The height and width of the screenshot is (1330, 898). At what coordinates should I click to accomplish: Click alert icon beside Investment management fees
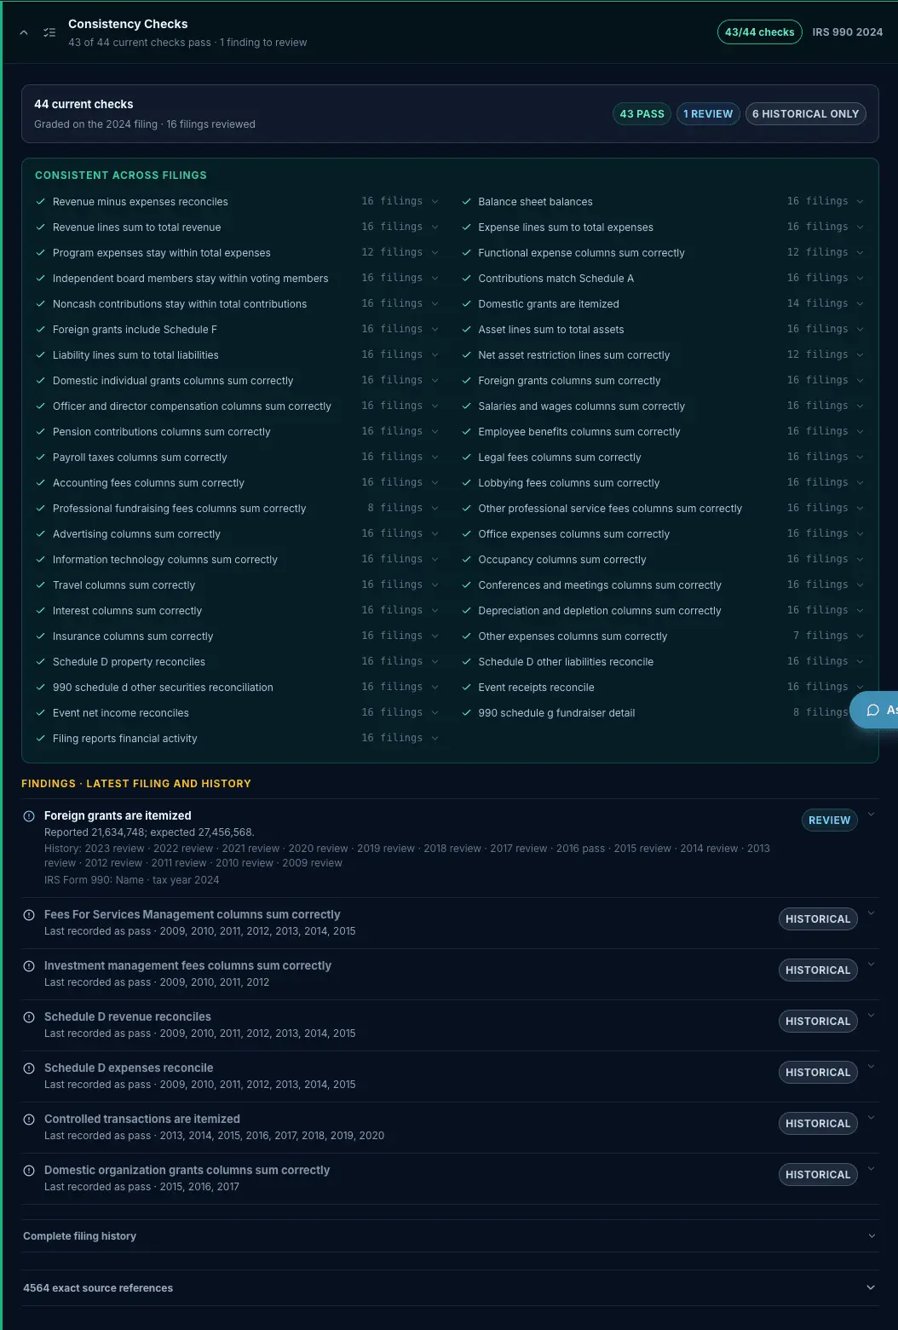29,965
